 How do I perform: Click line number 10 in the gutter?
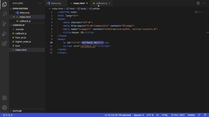[x=51, y=43]
